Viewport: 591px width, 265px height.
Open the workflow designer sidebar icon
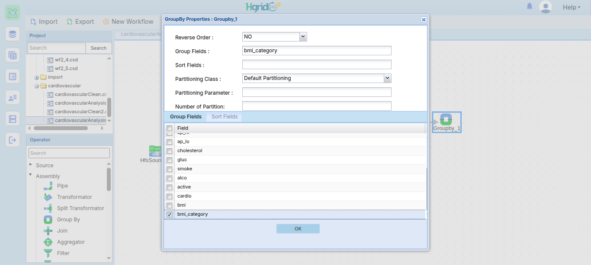click(x=13, y=12)
